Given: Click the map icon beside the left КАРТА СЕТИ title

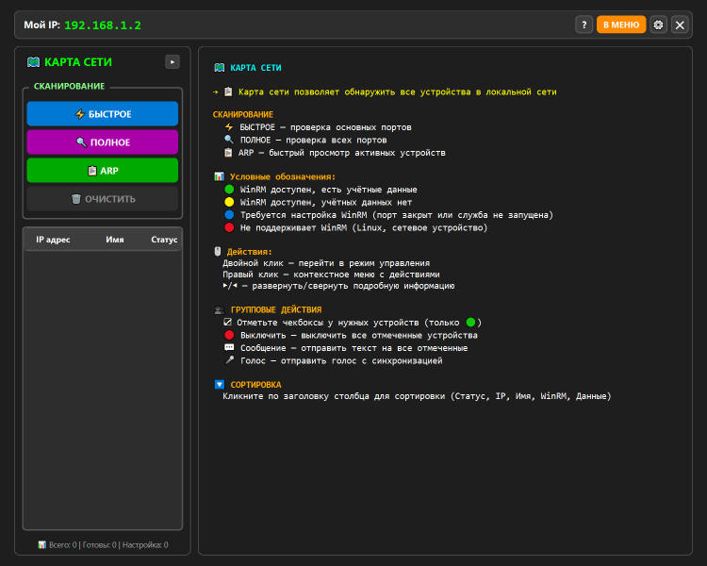Looking at the screenshot, I should (x=34, y=62).
